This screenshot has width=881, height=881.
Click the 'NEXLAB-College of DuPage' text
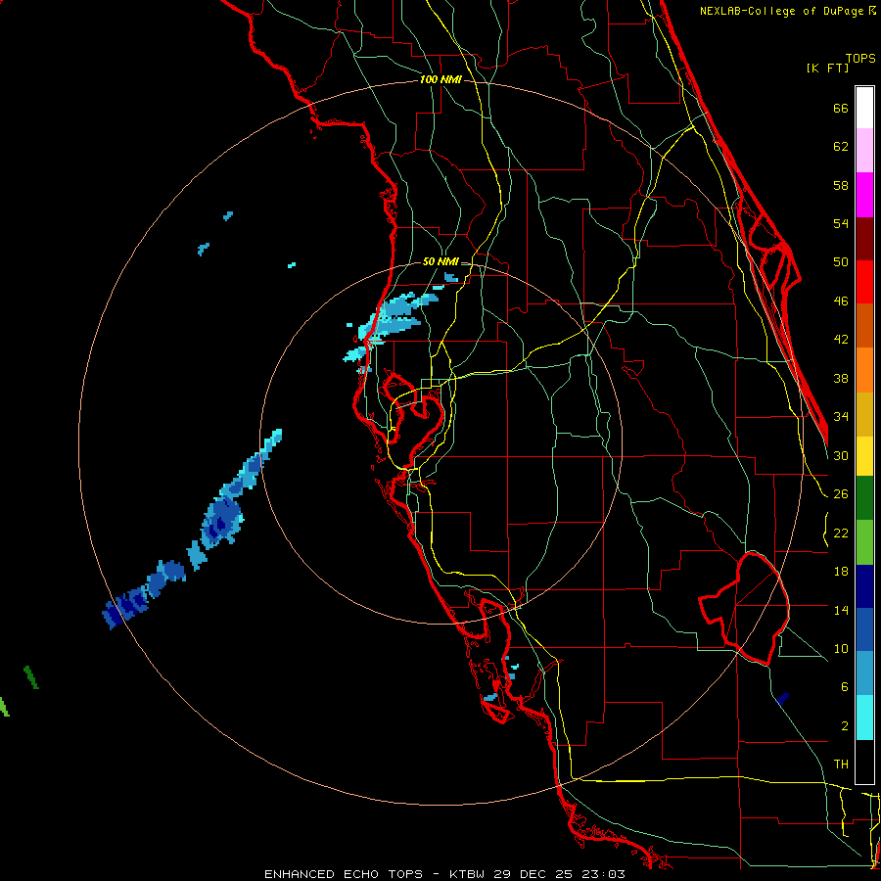pyautogui.click(x=783, y=11)
